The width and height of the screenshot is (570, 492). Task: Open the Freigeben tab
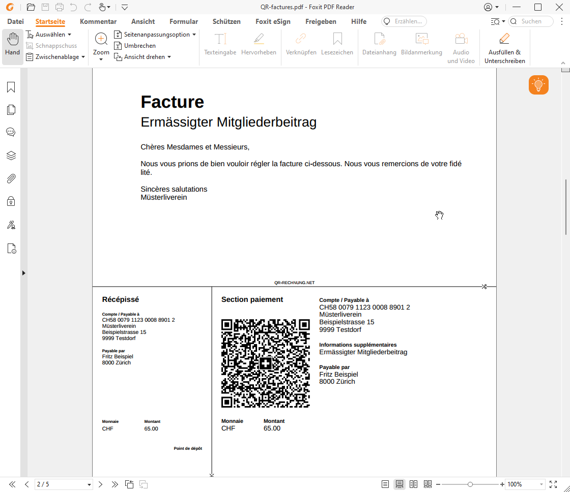coord(321,21)
